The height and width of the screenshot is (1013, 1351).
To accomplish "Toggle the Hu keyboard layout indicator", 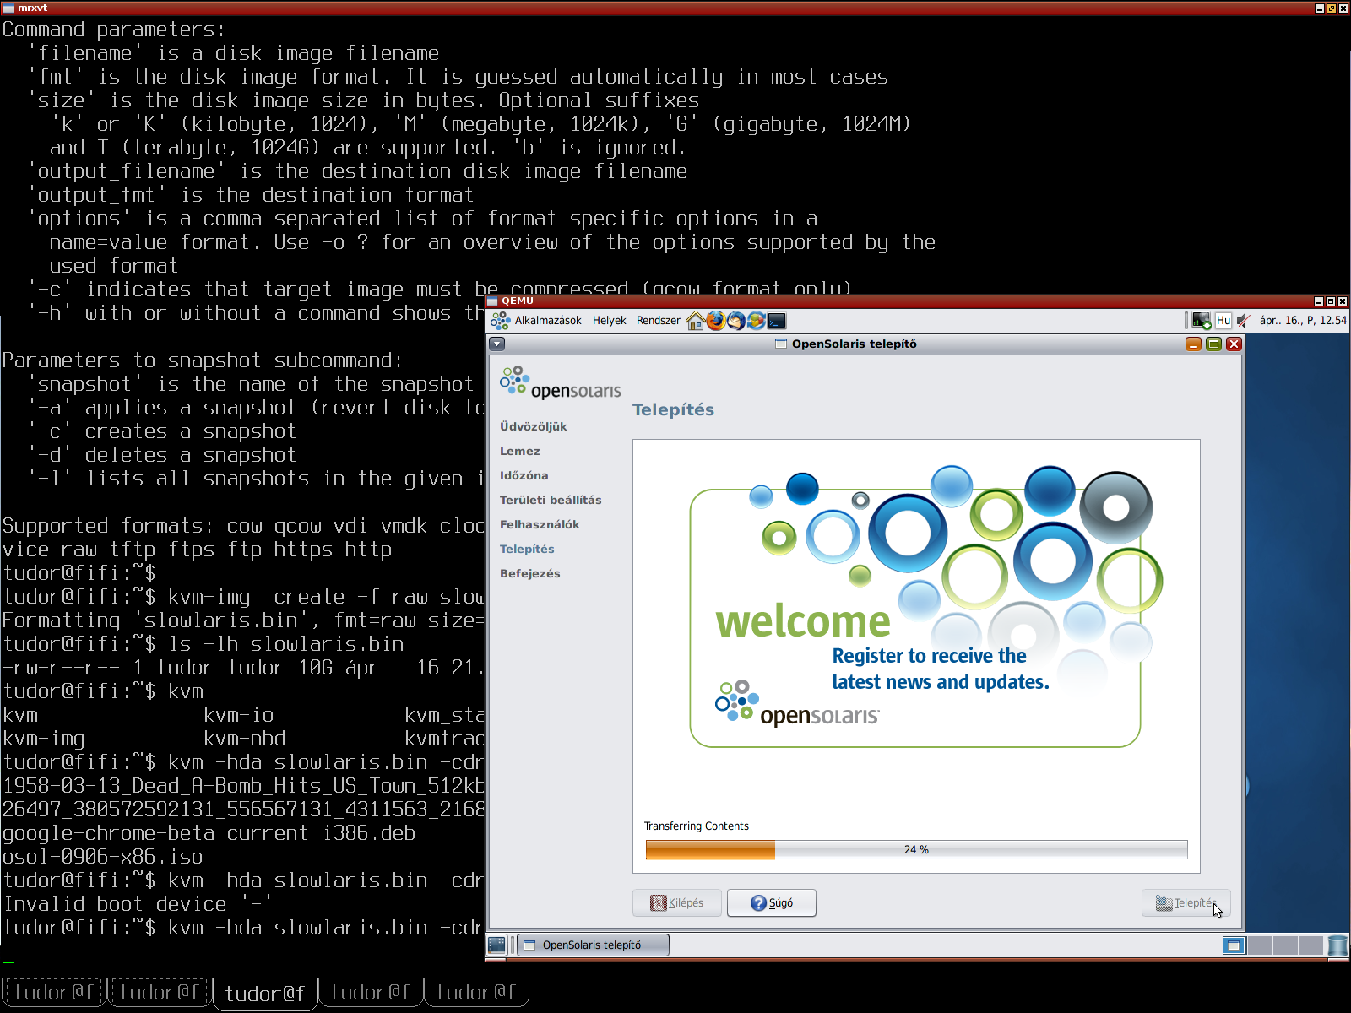I will point(1223,321).
